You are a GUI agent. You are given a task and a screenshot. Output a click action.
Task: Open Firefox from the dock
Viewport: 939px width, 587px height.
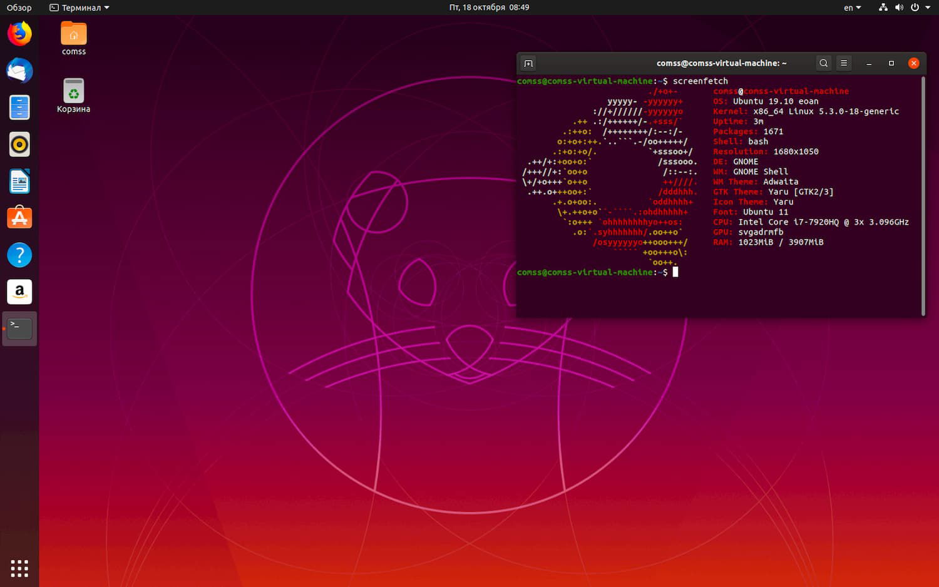19,34
